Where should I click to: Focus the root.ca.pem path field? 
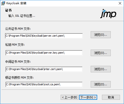tap(44, 85)
